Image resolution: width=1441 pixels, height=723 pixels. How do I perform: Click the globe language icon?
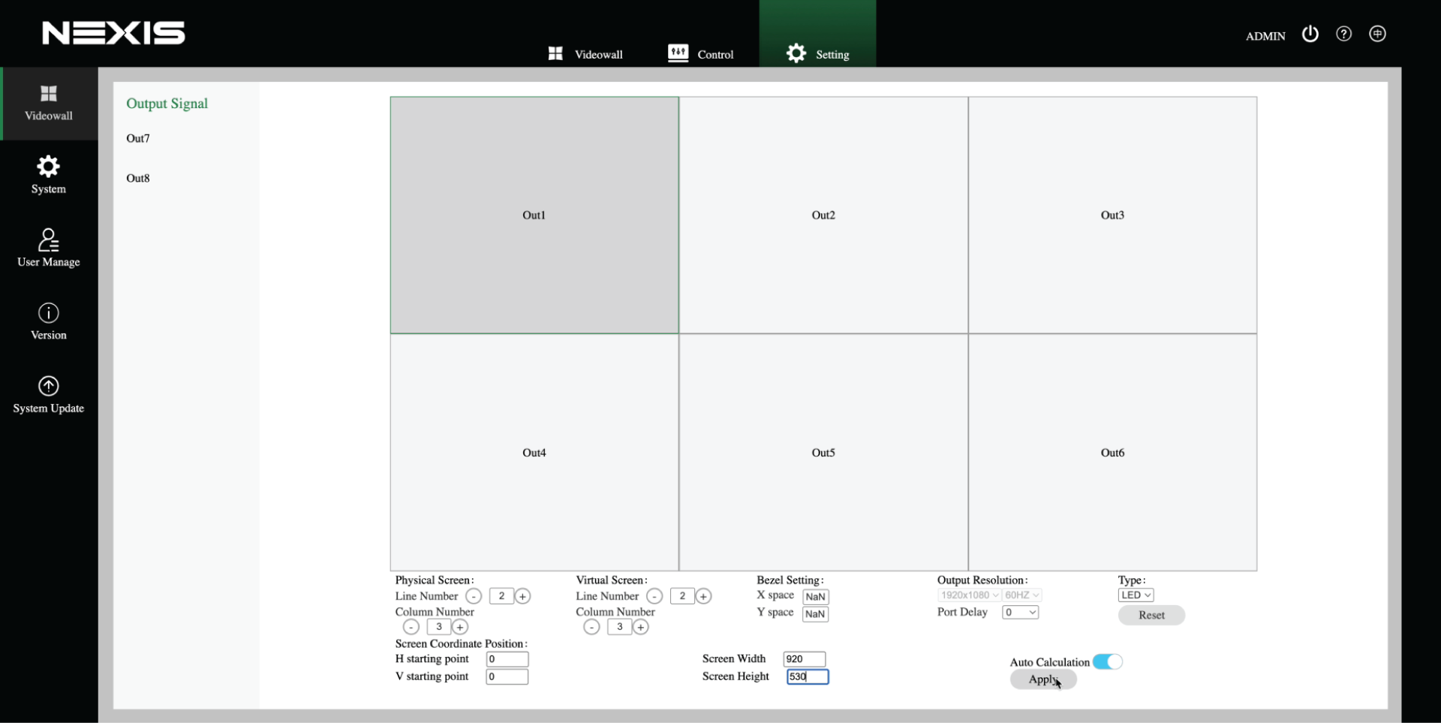click(1377, 35)
